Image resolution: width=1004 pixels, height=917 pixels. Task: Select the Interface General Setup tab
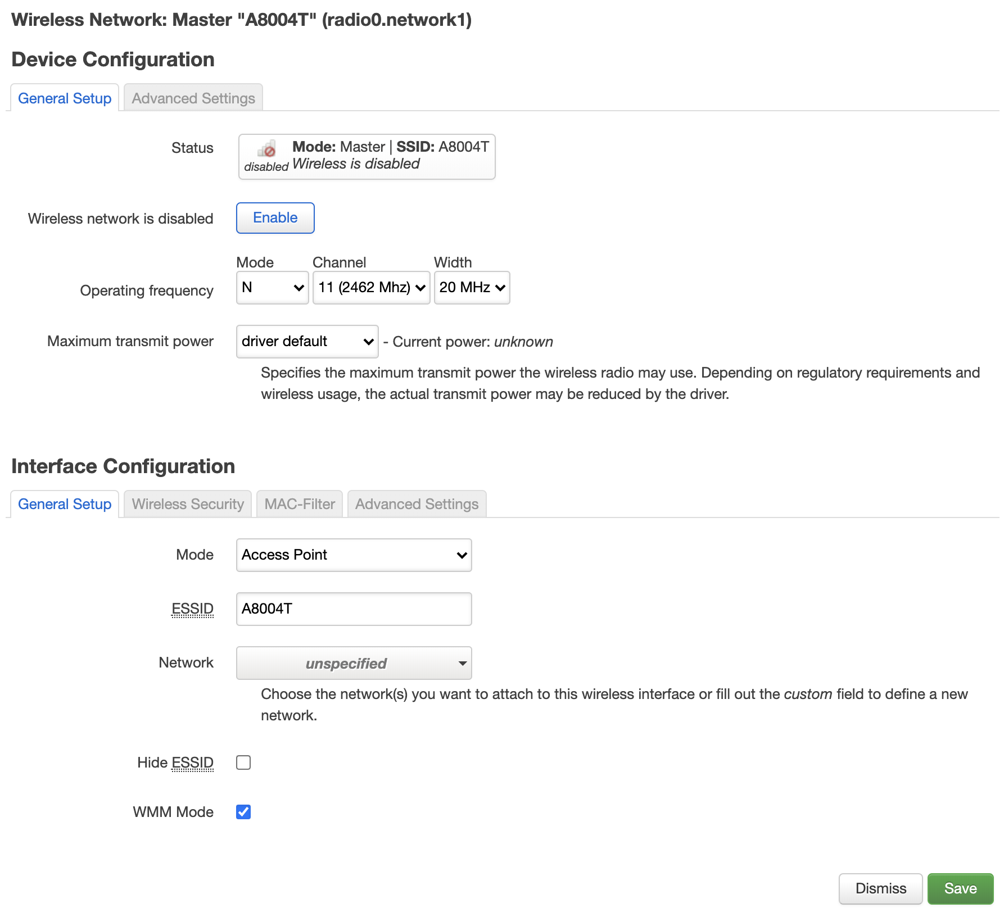(65, 504)
